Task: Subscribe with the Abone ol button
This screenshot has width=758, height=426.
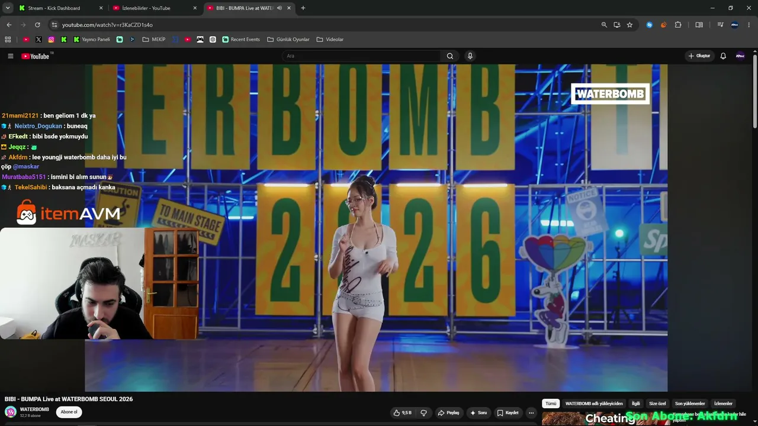Action: coord(69,412)
